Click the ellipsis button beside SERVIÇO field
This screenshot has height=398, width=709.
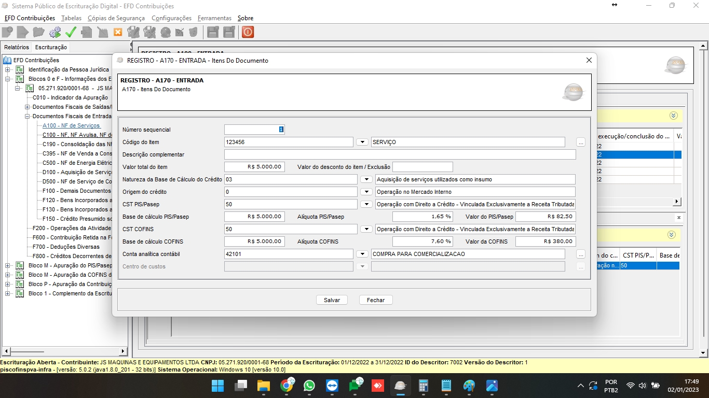click(581, 142)
